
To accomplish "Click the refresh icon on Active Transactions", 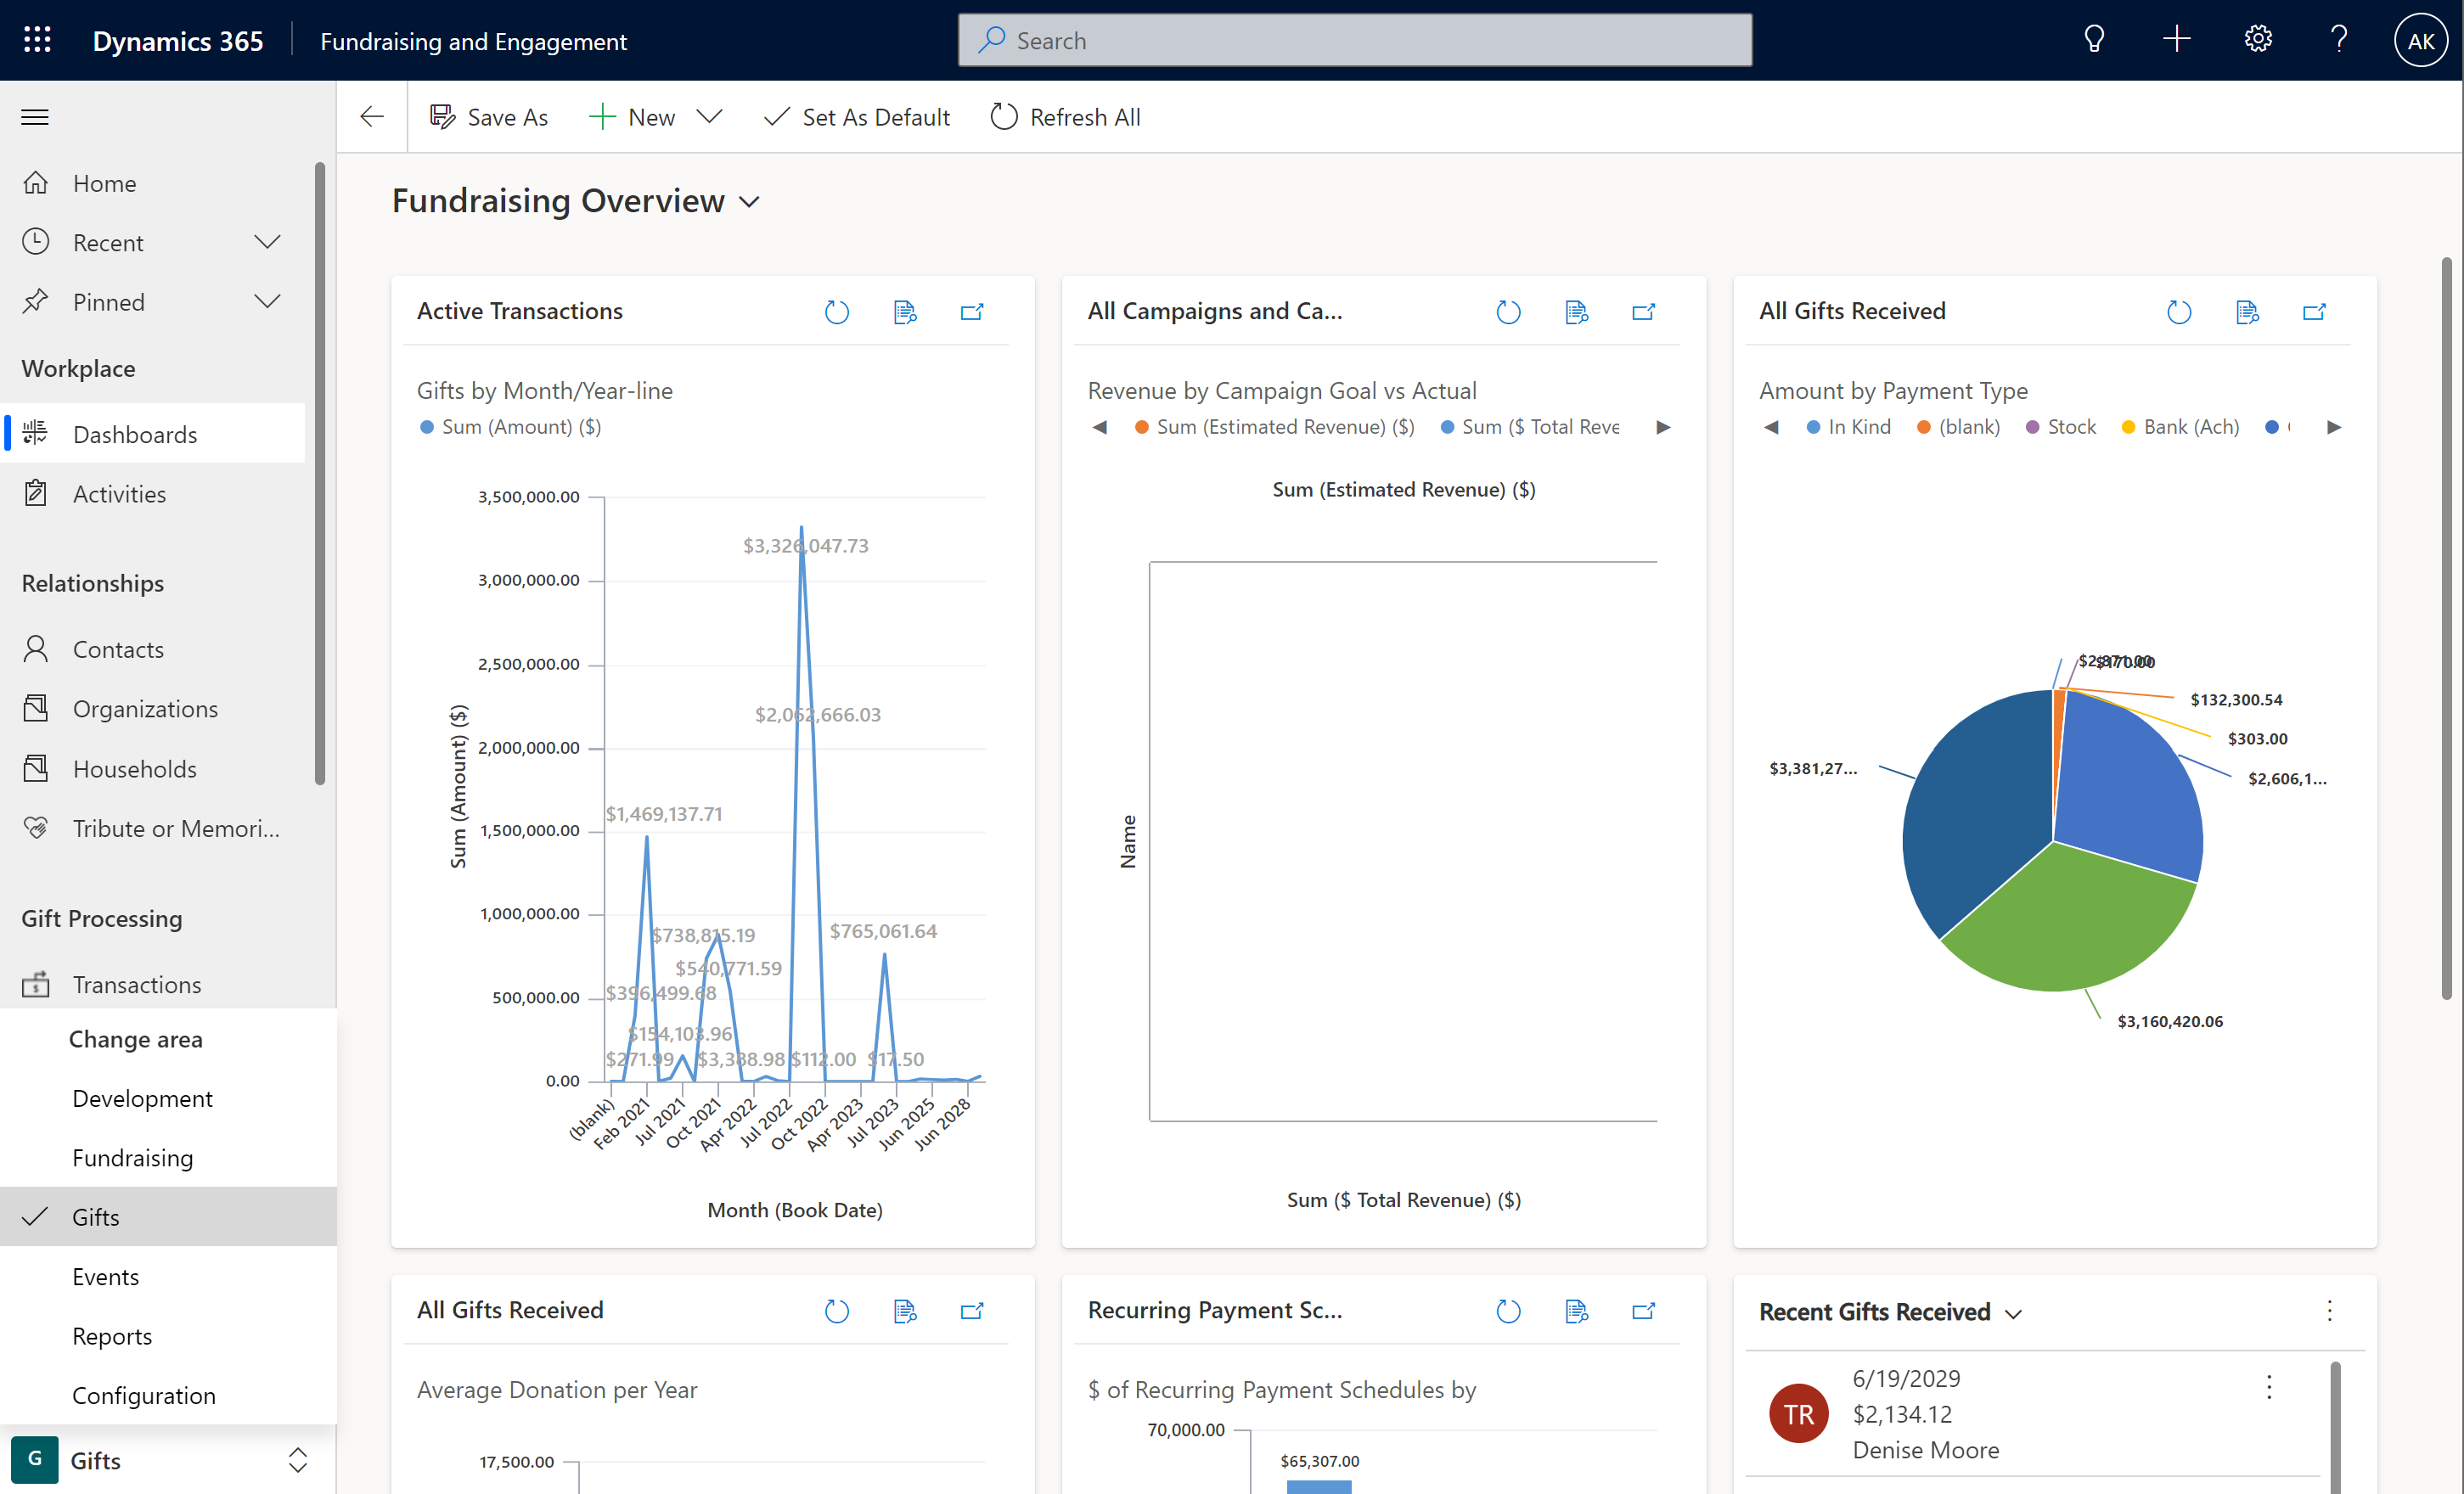I will [836, 312].
